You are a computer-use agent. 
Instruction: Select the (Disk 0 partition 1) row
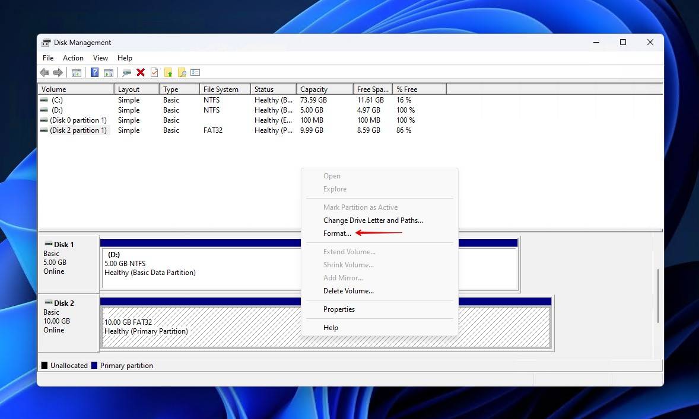point(242,120)
